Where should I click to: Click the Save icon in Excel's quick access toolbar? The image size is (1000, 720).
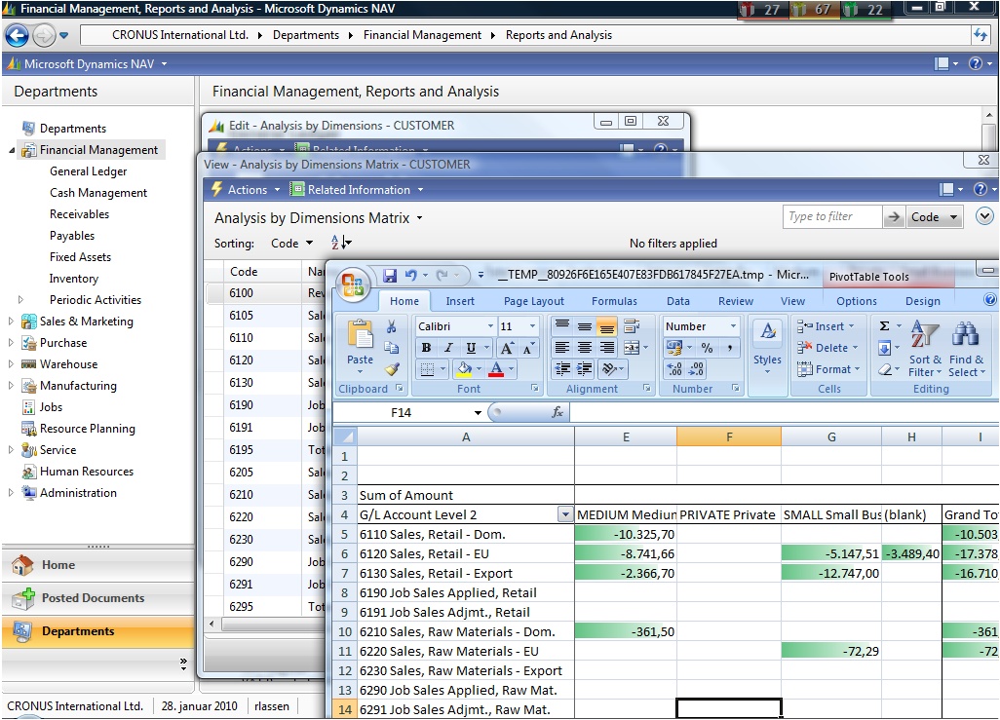390,275
